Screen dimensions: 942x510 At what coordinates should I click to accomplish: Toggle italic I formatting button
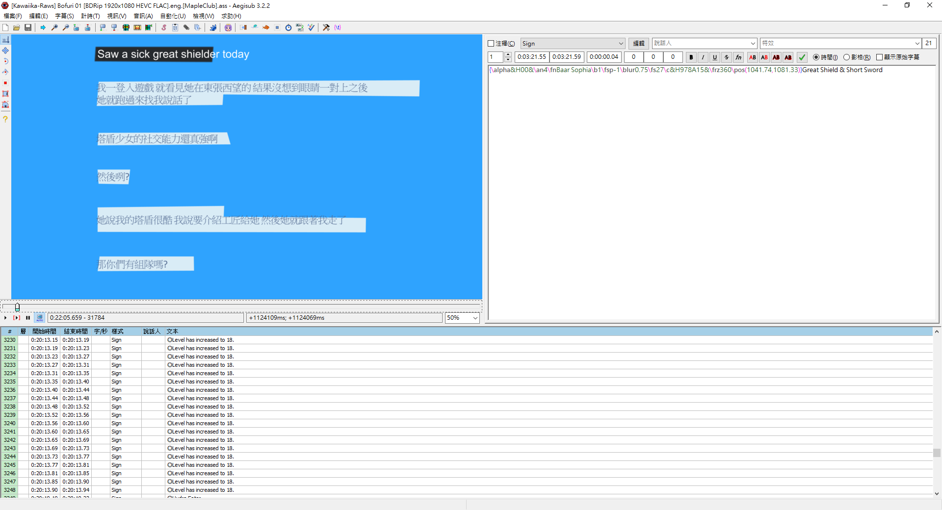(703, 57)
